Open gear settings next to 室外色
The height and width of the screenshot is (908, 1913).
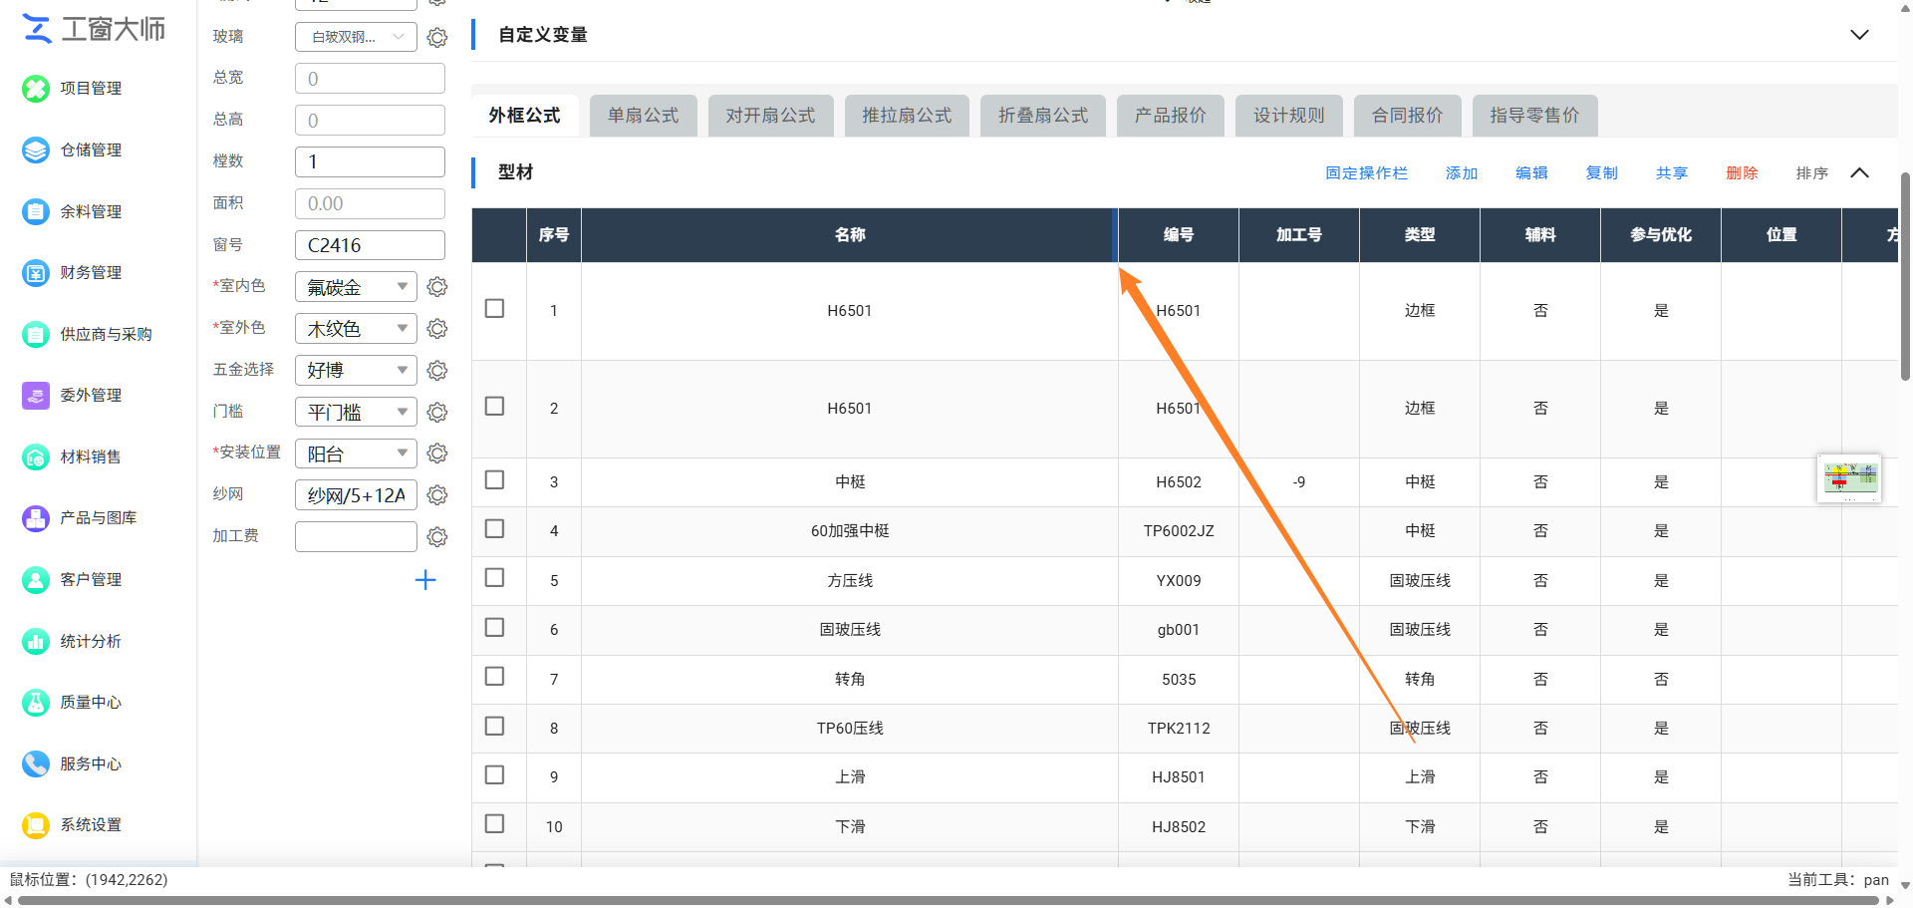(437, 329)
